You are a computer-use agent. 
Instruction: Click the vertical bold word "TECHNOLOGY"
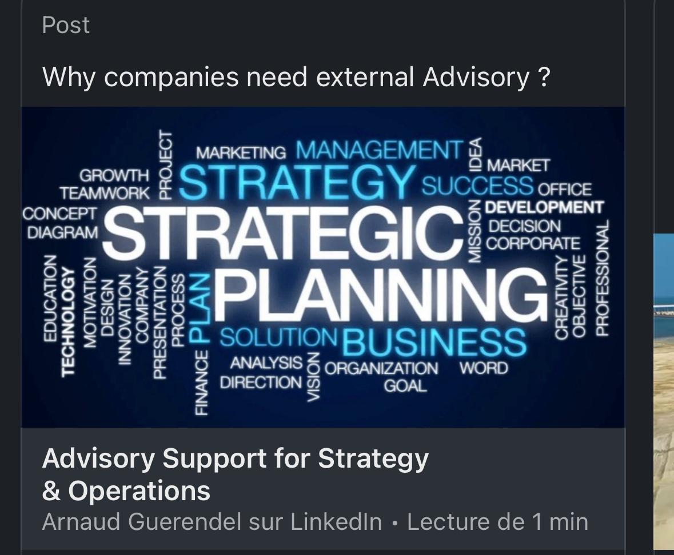click(x=69, y=321)
